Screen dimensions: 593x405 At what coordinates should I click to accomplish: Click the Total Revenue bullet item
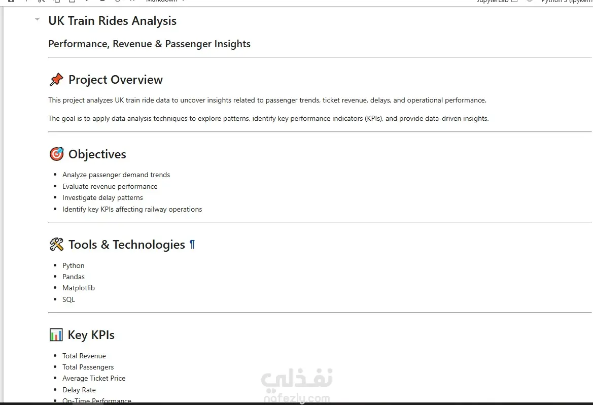84,356
